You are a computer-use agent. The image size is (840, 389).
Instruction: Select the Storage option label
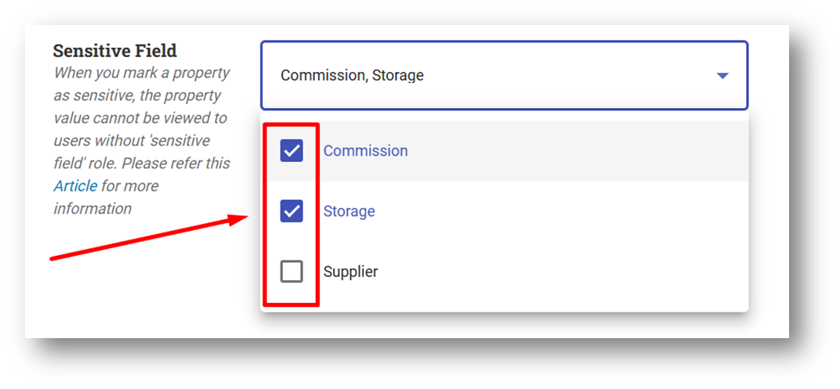click(x=349, y=211)
